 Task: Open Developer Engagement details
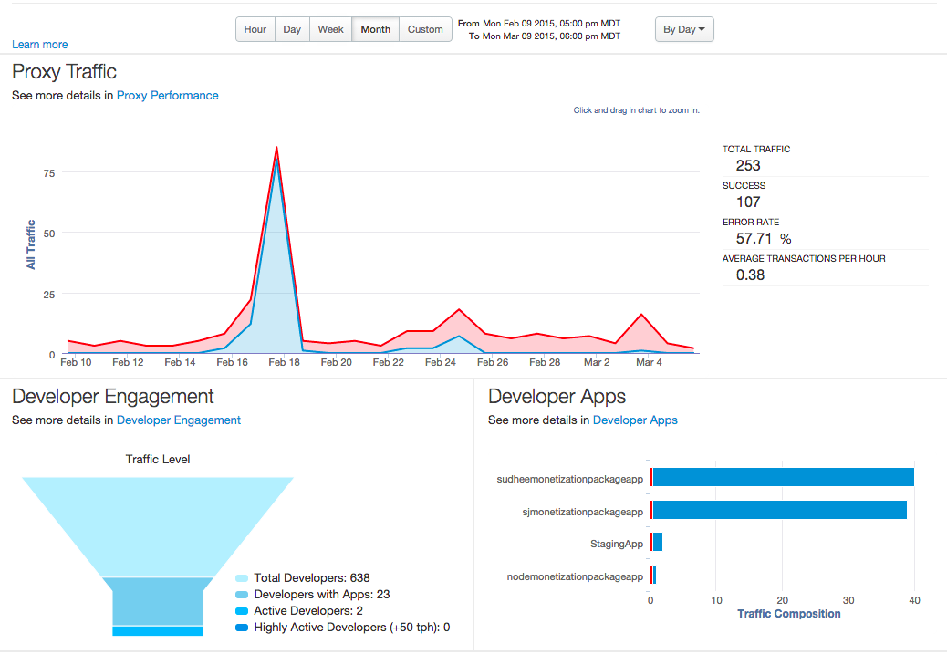179,420
